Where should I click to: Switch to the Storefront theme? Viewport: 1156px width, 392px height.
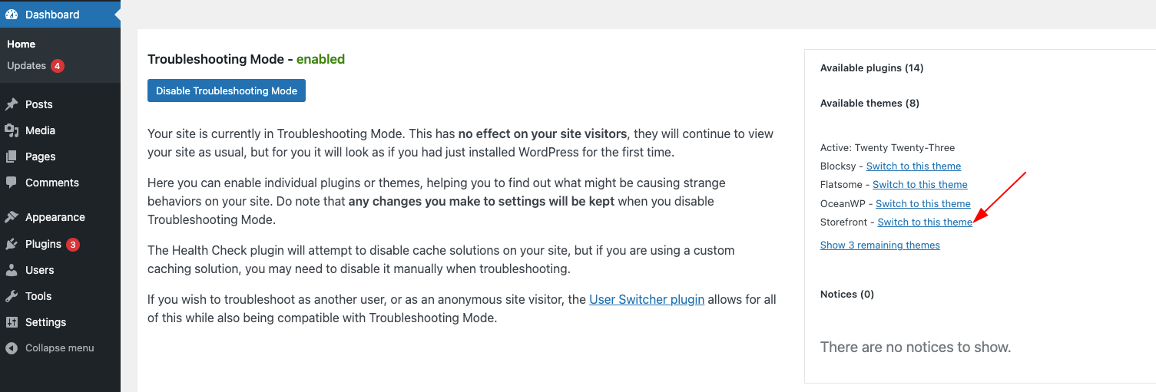tap(925, 222)
